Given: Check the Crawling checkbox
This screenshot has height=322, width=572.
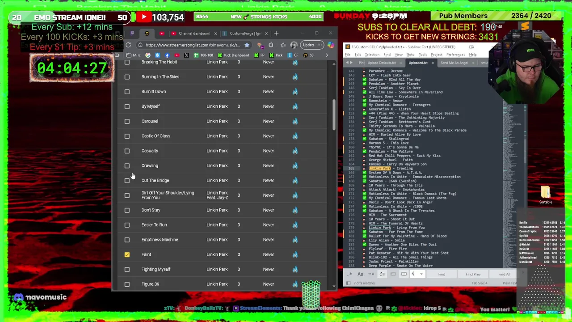Looking at the screenshot, I should tap(127, 166).
